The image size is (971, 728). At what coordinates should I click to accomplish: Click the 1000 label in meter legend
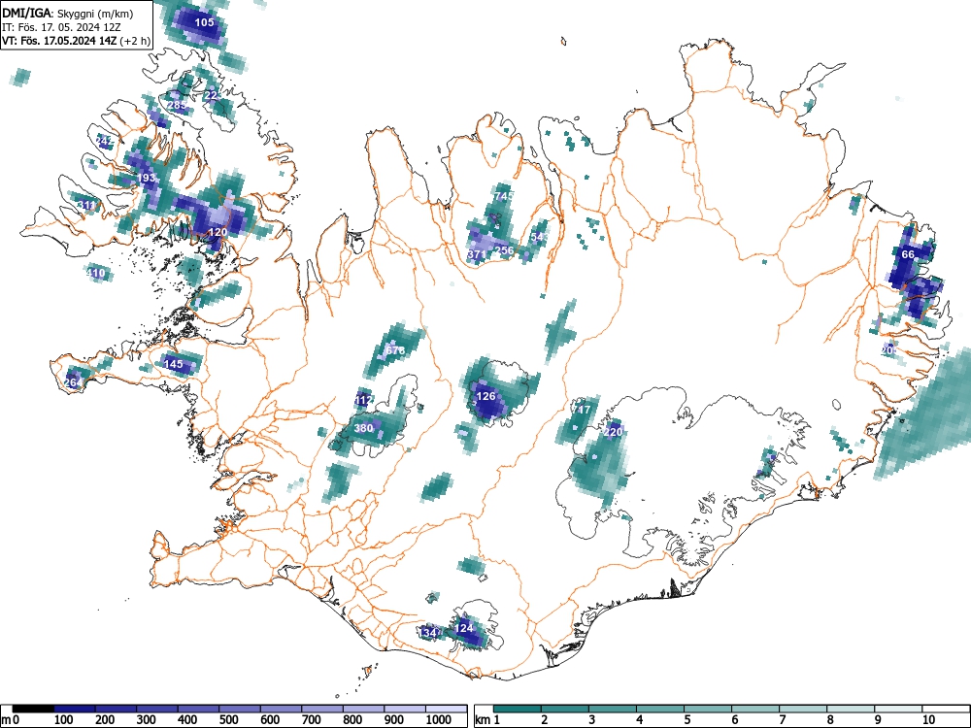point(439,720)
